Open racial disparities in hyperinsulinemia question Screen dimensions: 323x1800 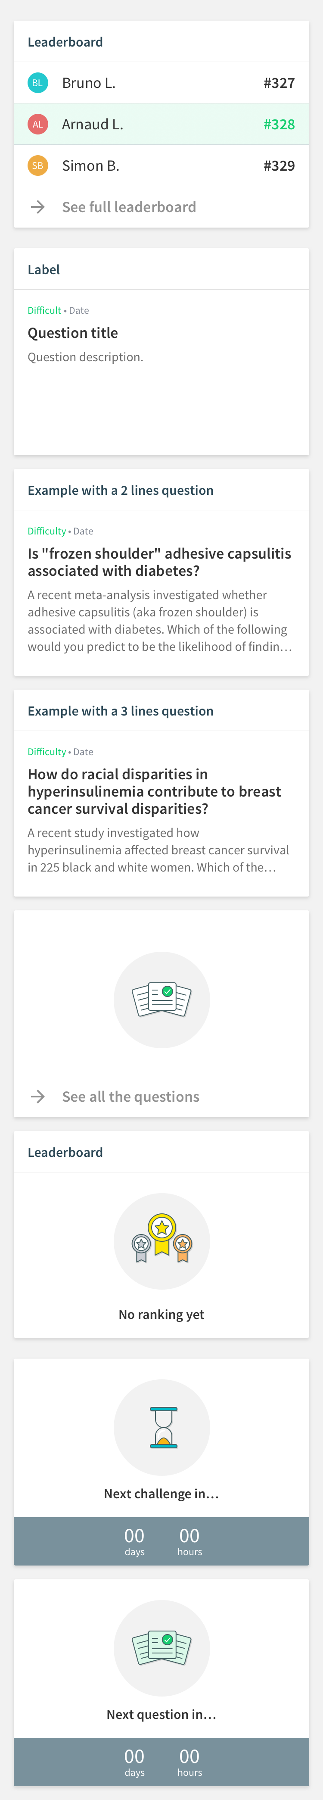point(162,813)
